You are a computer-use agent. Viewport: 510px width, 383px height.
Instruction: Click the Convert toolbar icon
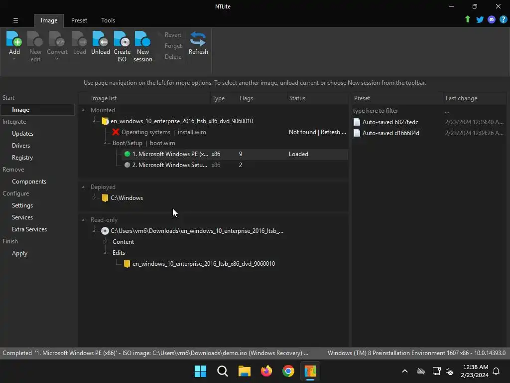click(x=57, y=38)
